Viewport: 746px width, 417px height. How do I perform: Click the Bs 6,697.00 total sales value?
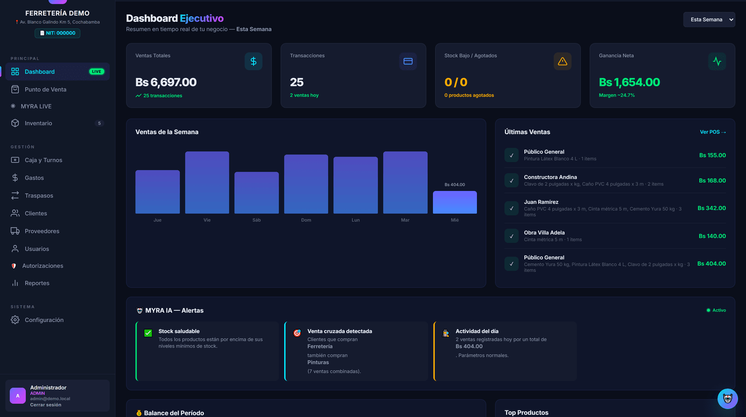[166, 82]
